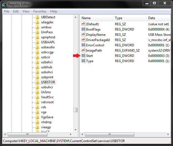Click the (value not set) data cell

click(x=159, y=24)
